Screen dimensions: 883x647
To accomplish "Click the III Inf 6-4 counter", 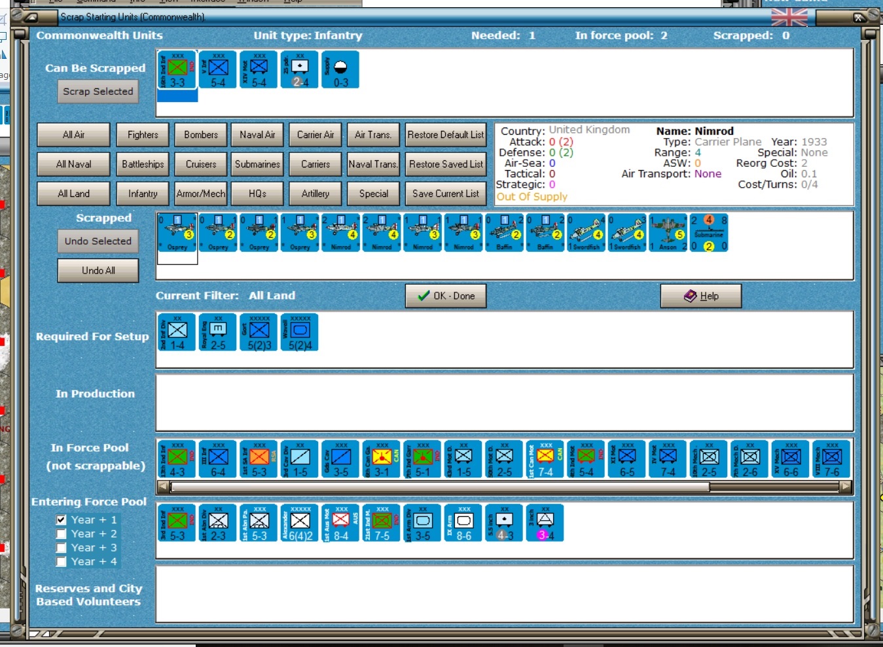I will click(x=218, y=459).
